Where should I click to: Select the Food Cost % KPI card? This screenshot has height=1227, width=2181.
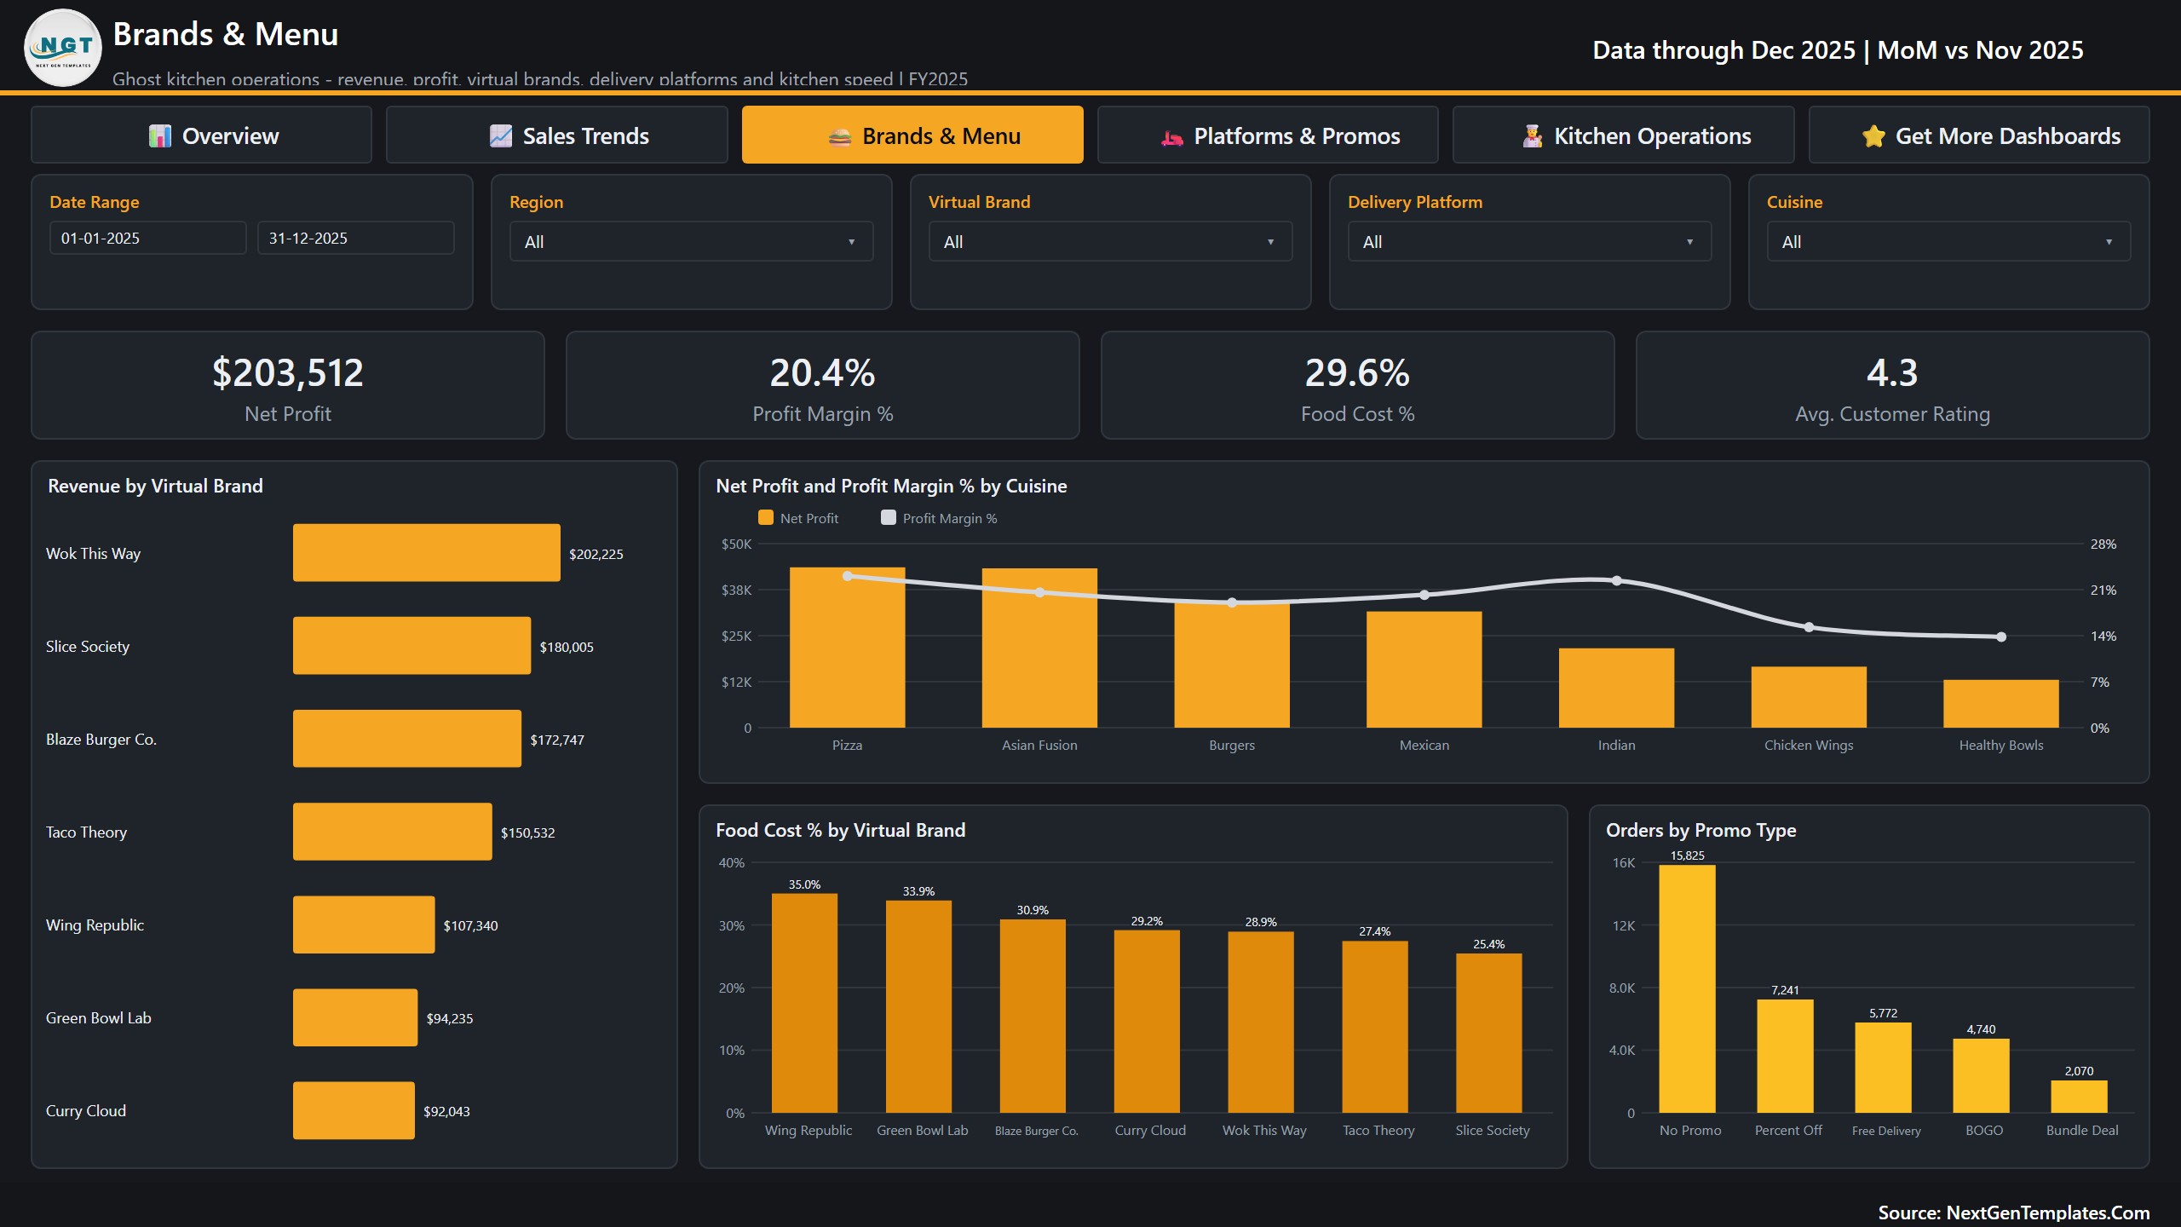[1358, 385]
